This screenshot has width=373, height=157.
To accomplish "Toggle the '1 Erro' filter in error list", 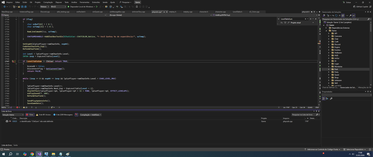I will (30, 115).
